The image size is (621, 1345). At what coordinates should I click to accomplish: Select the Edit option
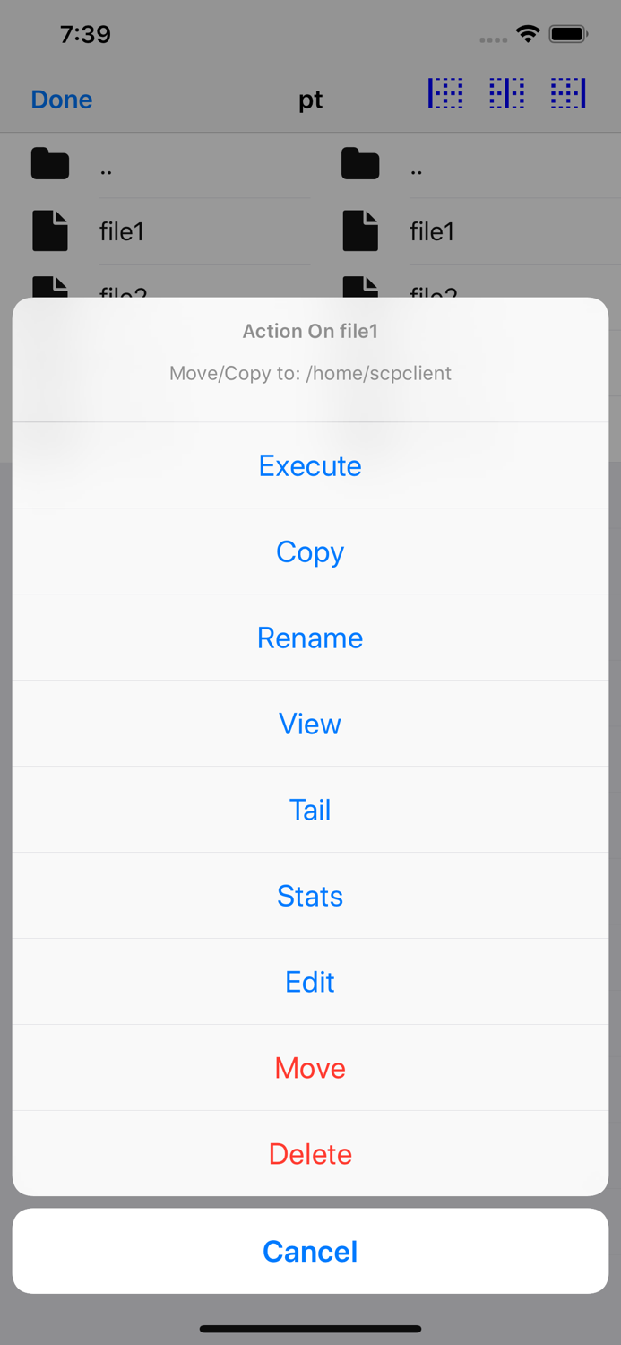(x=310, y=982)
